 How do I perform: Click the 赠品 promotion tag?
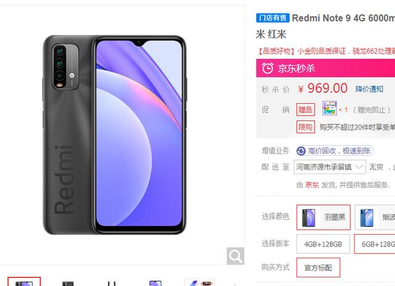(306, 110)
